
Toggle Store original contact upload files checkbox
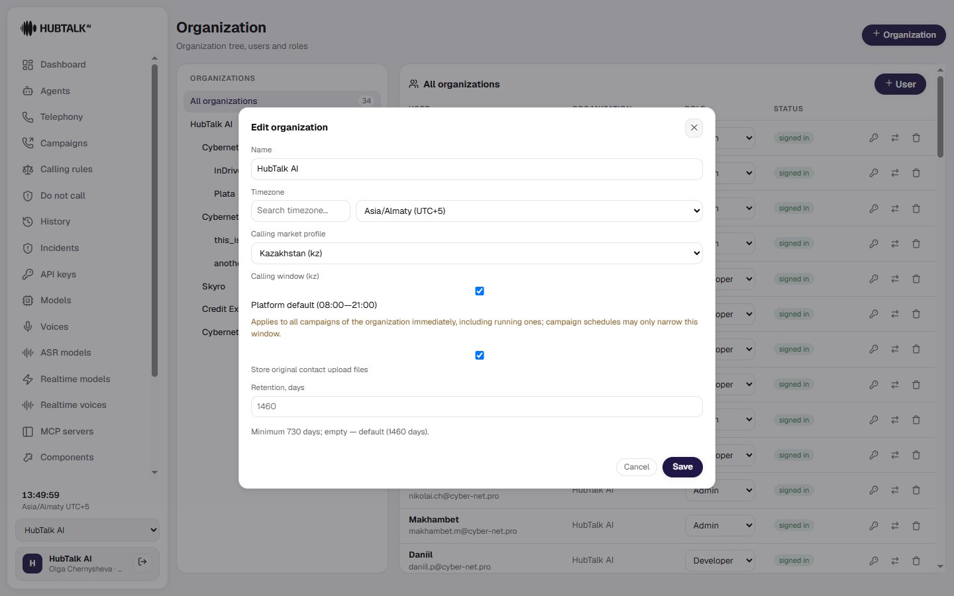pyautogui.click(x=480, y=356)
